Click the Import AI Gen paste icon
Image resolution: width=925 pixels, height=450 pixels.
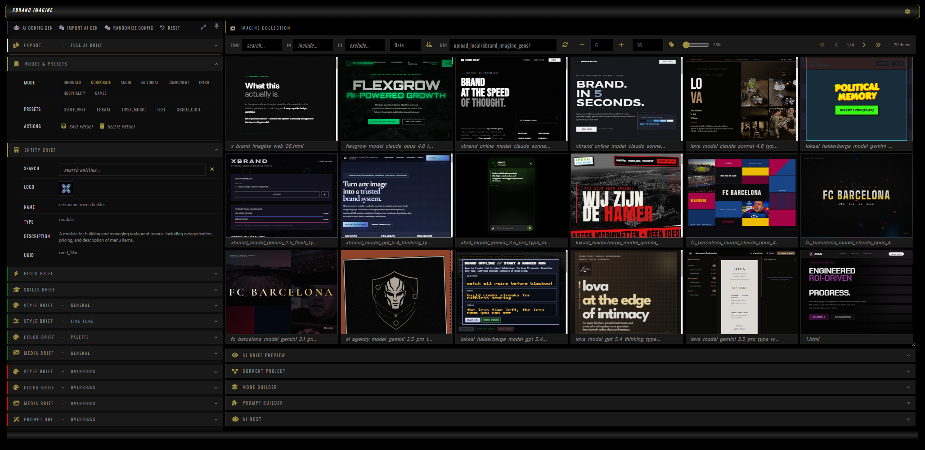(x=62, y=28)
